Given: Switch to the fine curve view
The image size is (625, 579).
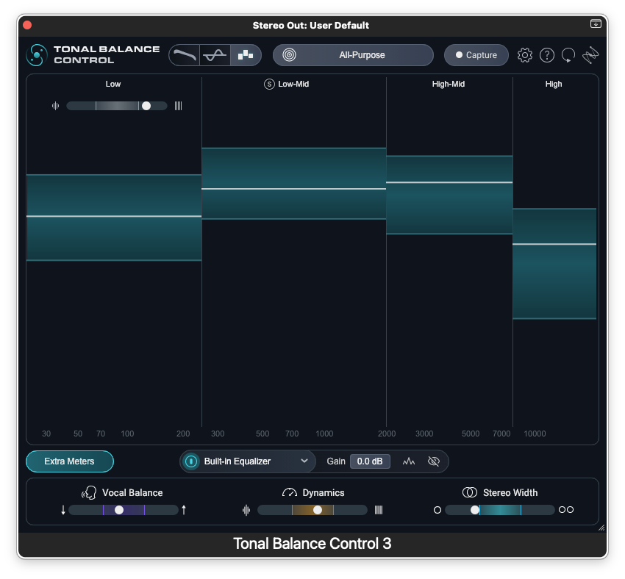Looking at the screenshot, I should 215,55.
